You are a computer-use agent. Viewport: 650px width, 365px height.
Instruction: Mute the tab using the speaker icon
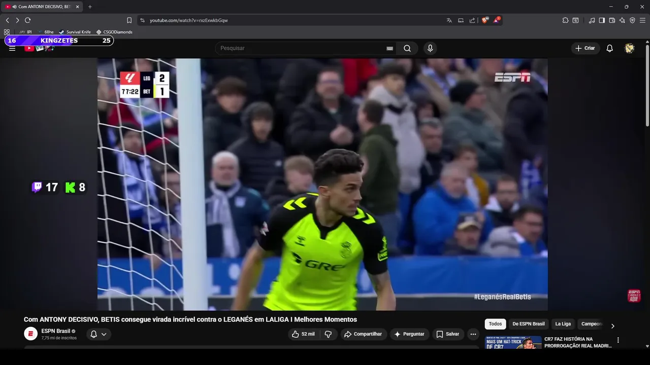(14, 7)
